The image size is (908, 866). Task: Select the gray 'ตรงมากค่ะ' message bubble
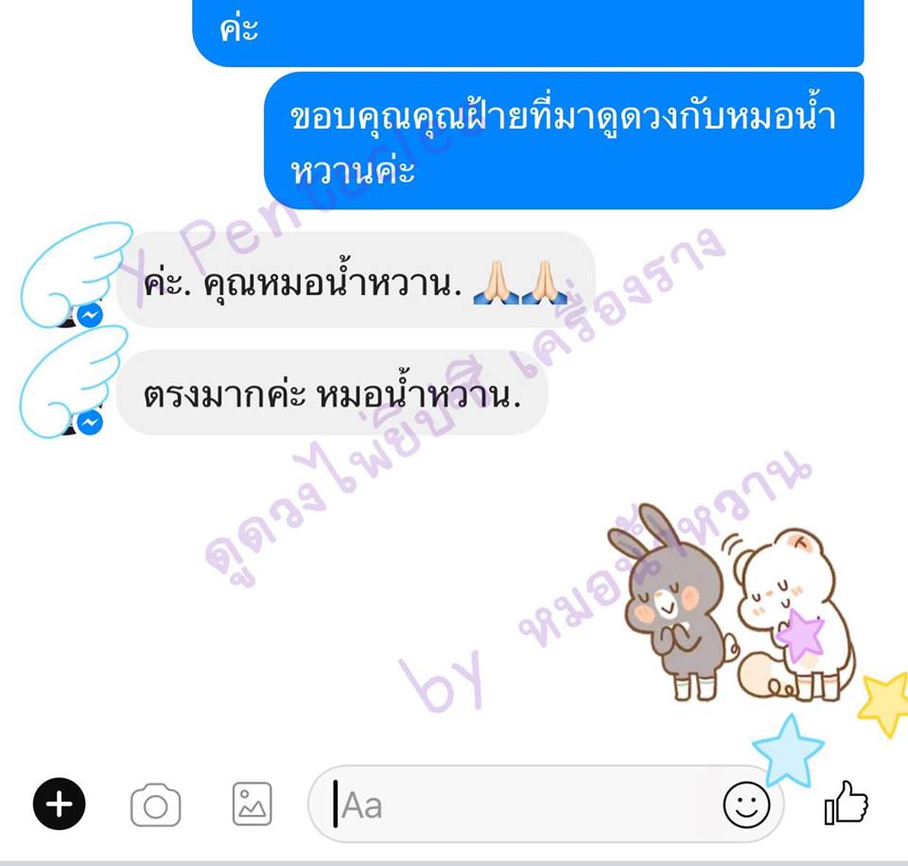(x=332, y=392)
